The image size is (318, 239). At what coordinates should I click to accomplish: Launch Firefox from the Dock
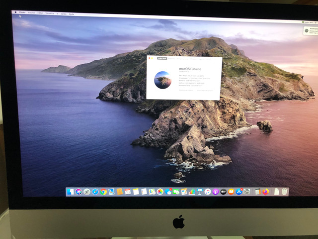[265, 191]
